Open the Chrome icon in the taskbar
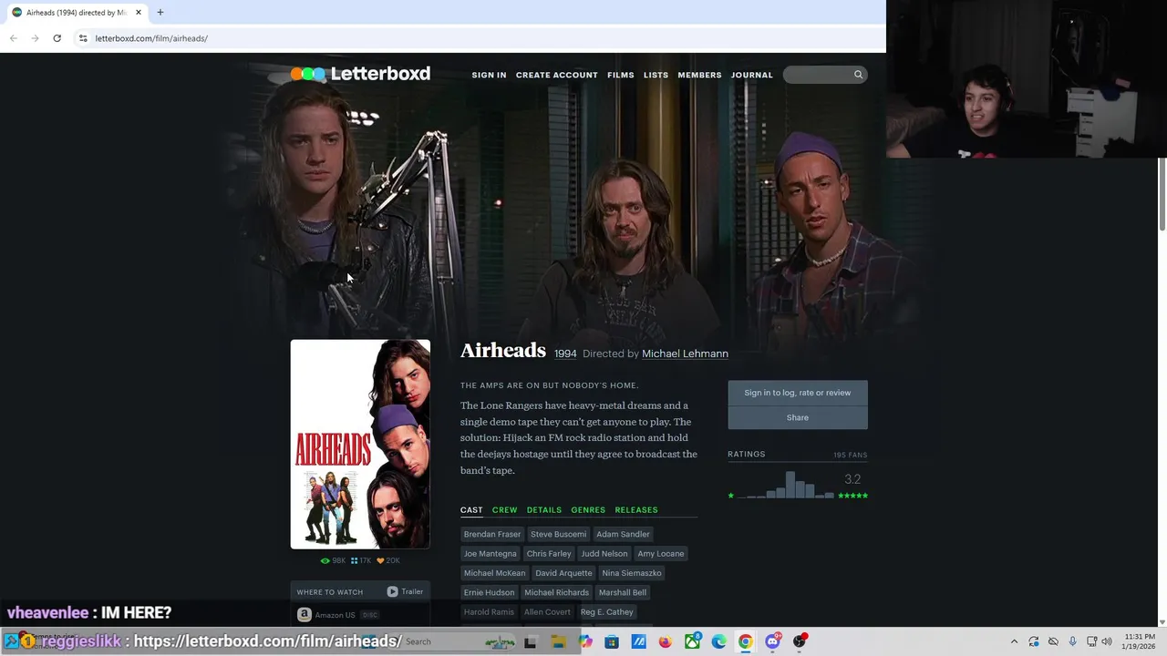The height and width of the screenshot is (656, 1167). (x=746, y=641)
